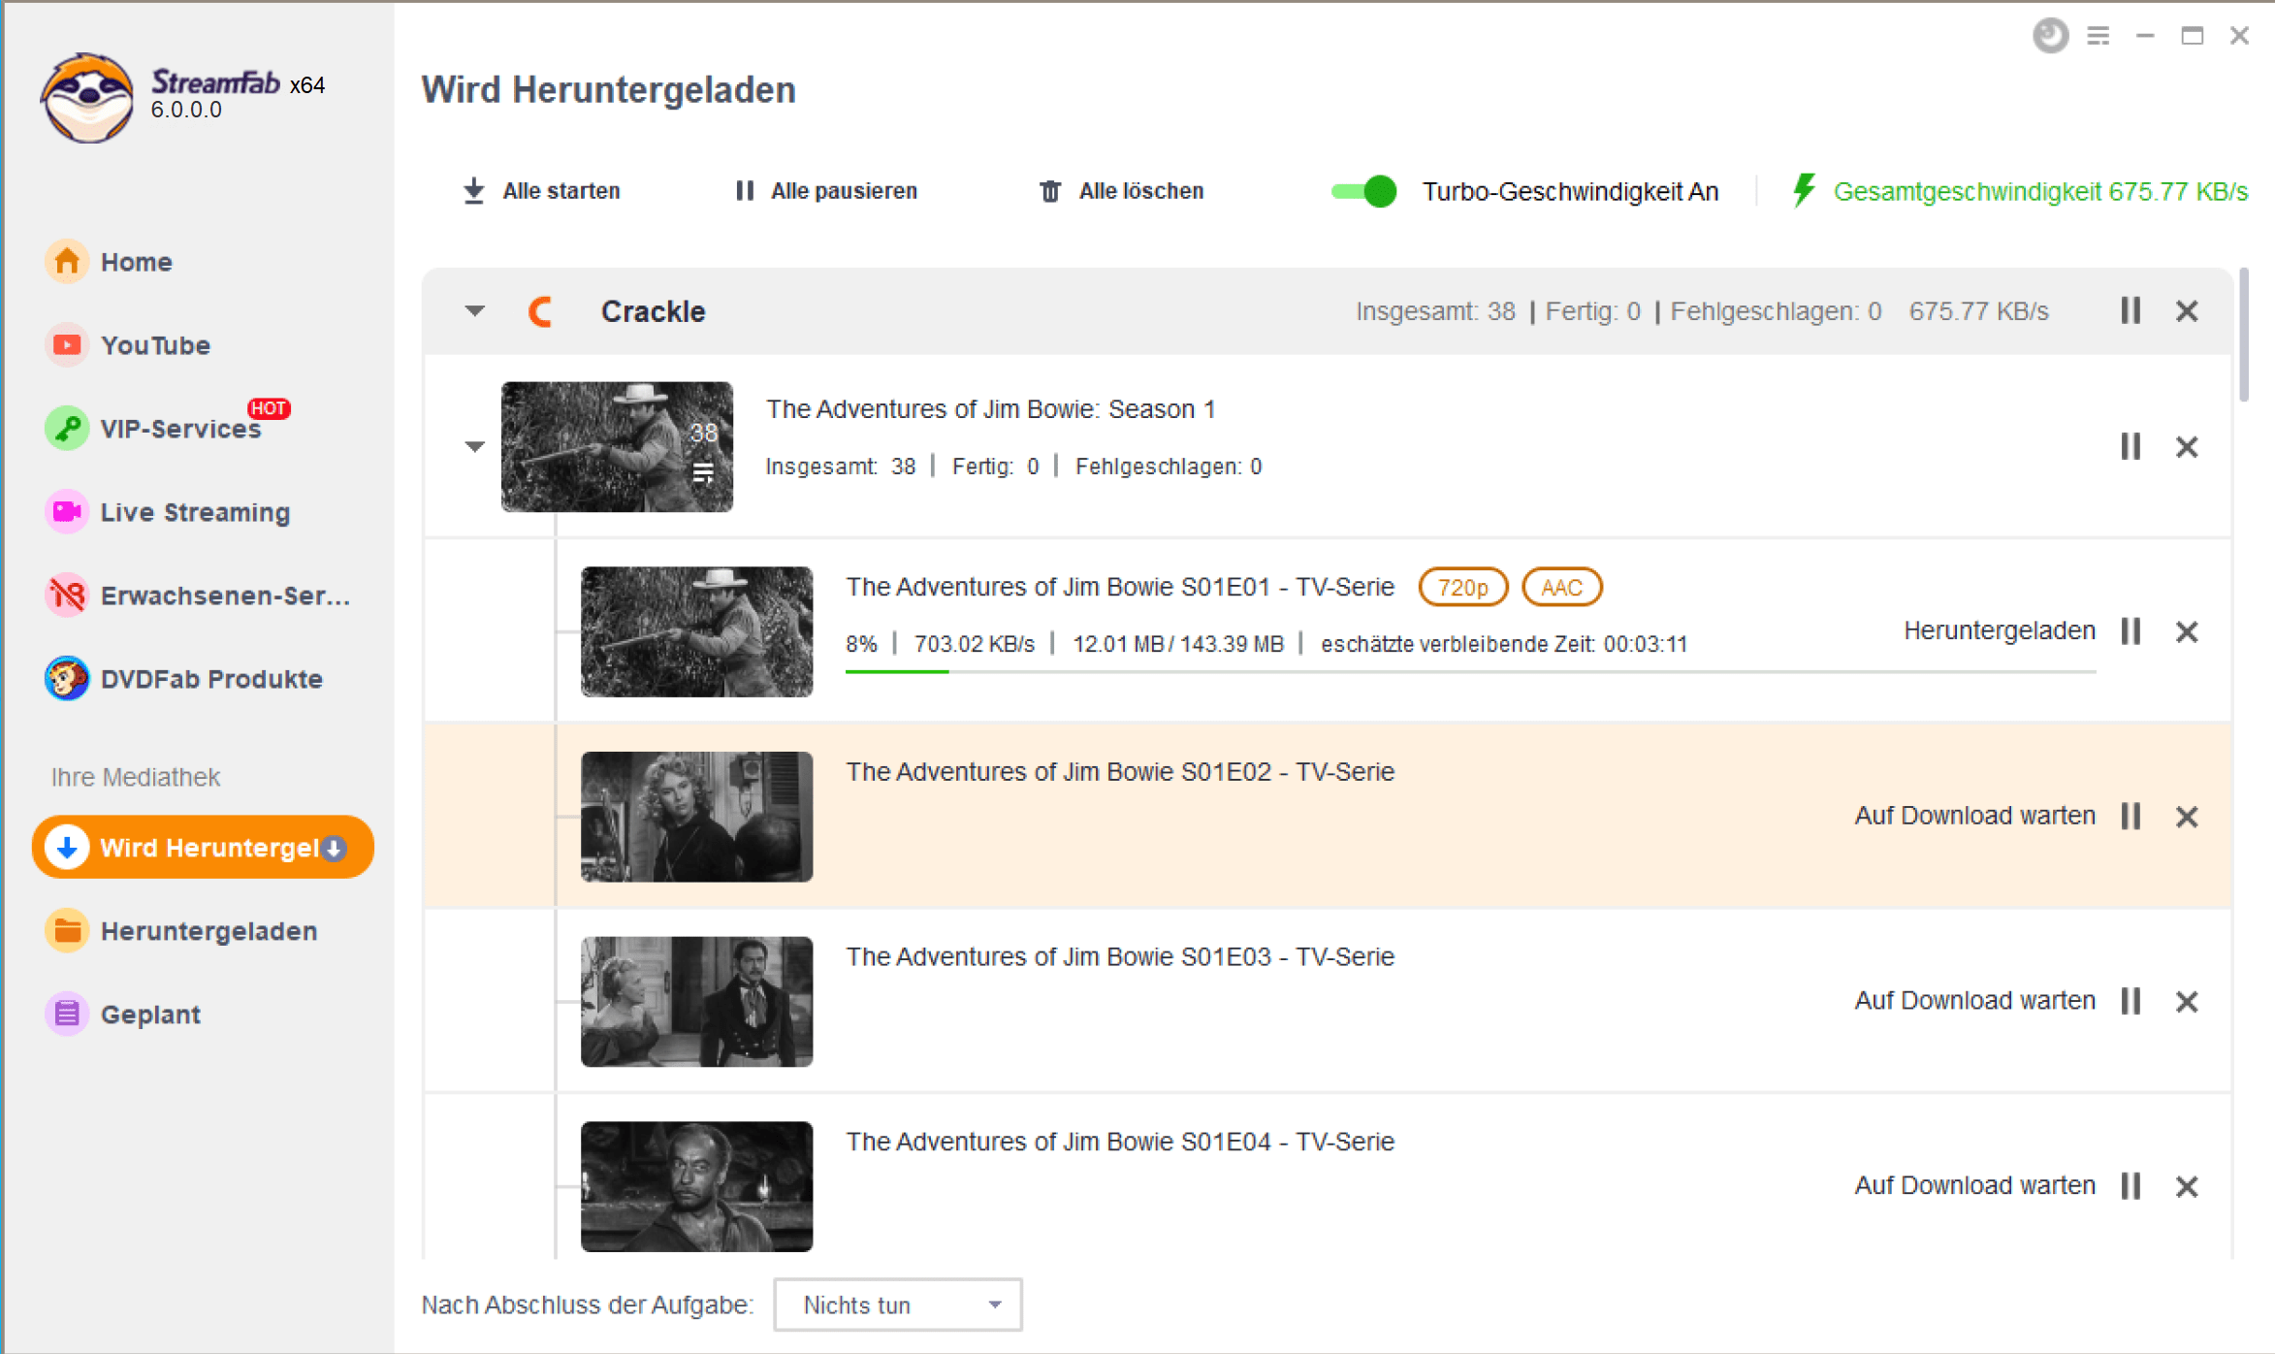Image resolution: width=2275 pixels, height=1354 pixels.
Task: Select Wird Heruntergeladen in library
Action: [203, 848]
